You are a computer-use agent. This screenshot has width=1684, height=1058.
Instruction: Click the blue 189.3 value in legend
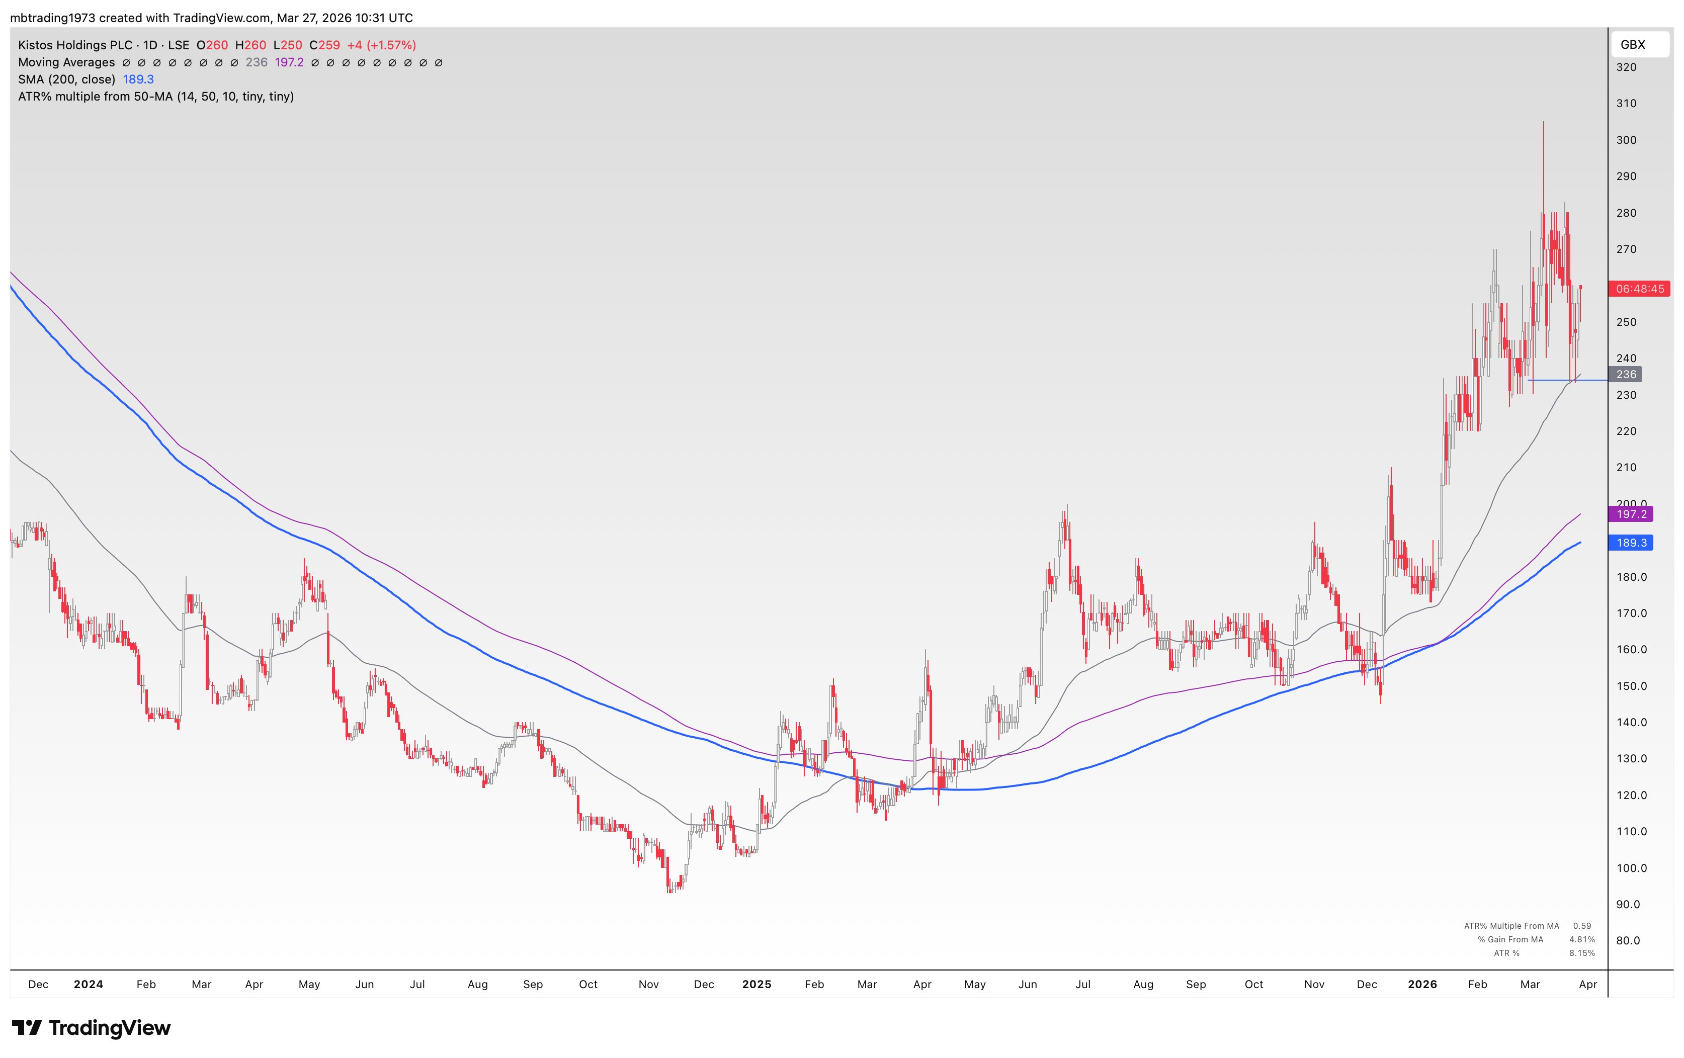click(138, 79)
